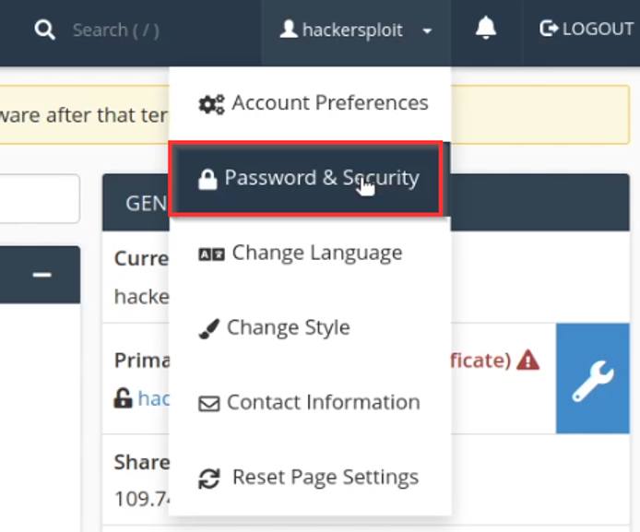
Task: Click the Account Preferences gears icon
Action: pos(211,103)
